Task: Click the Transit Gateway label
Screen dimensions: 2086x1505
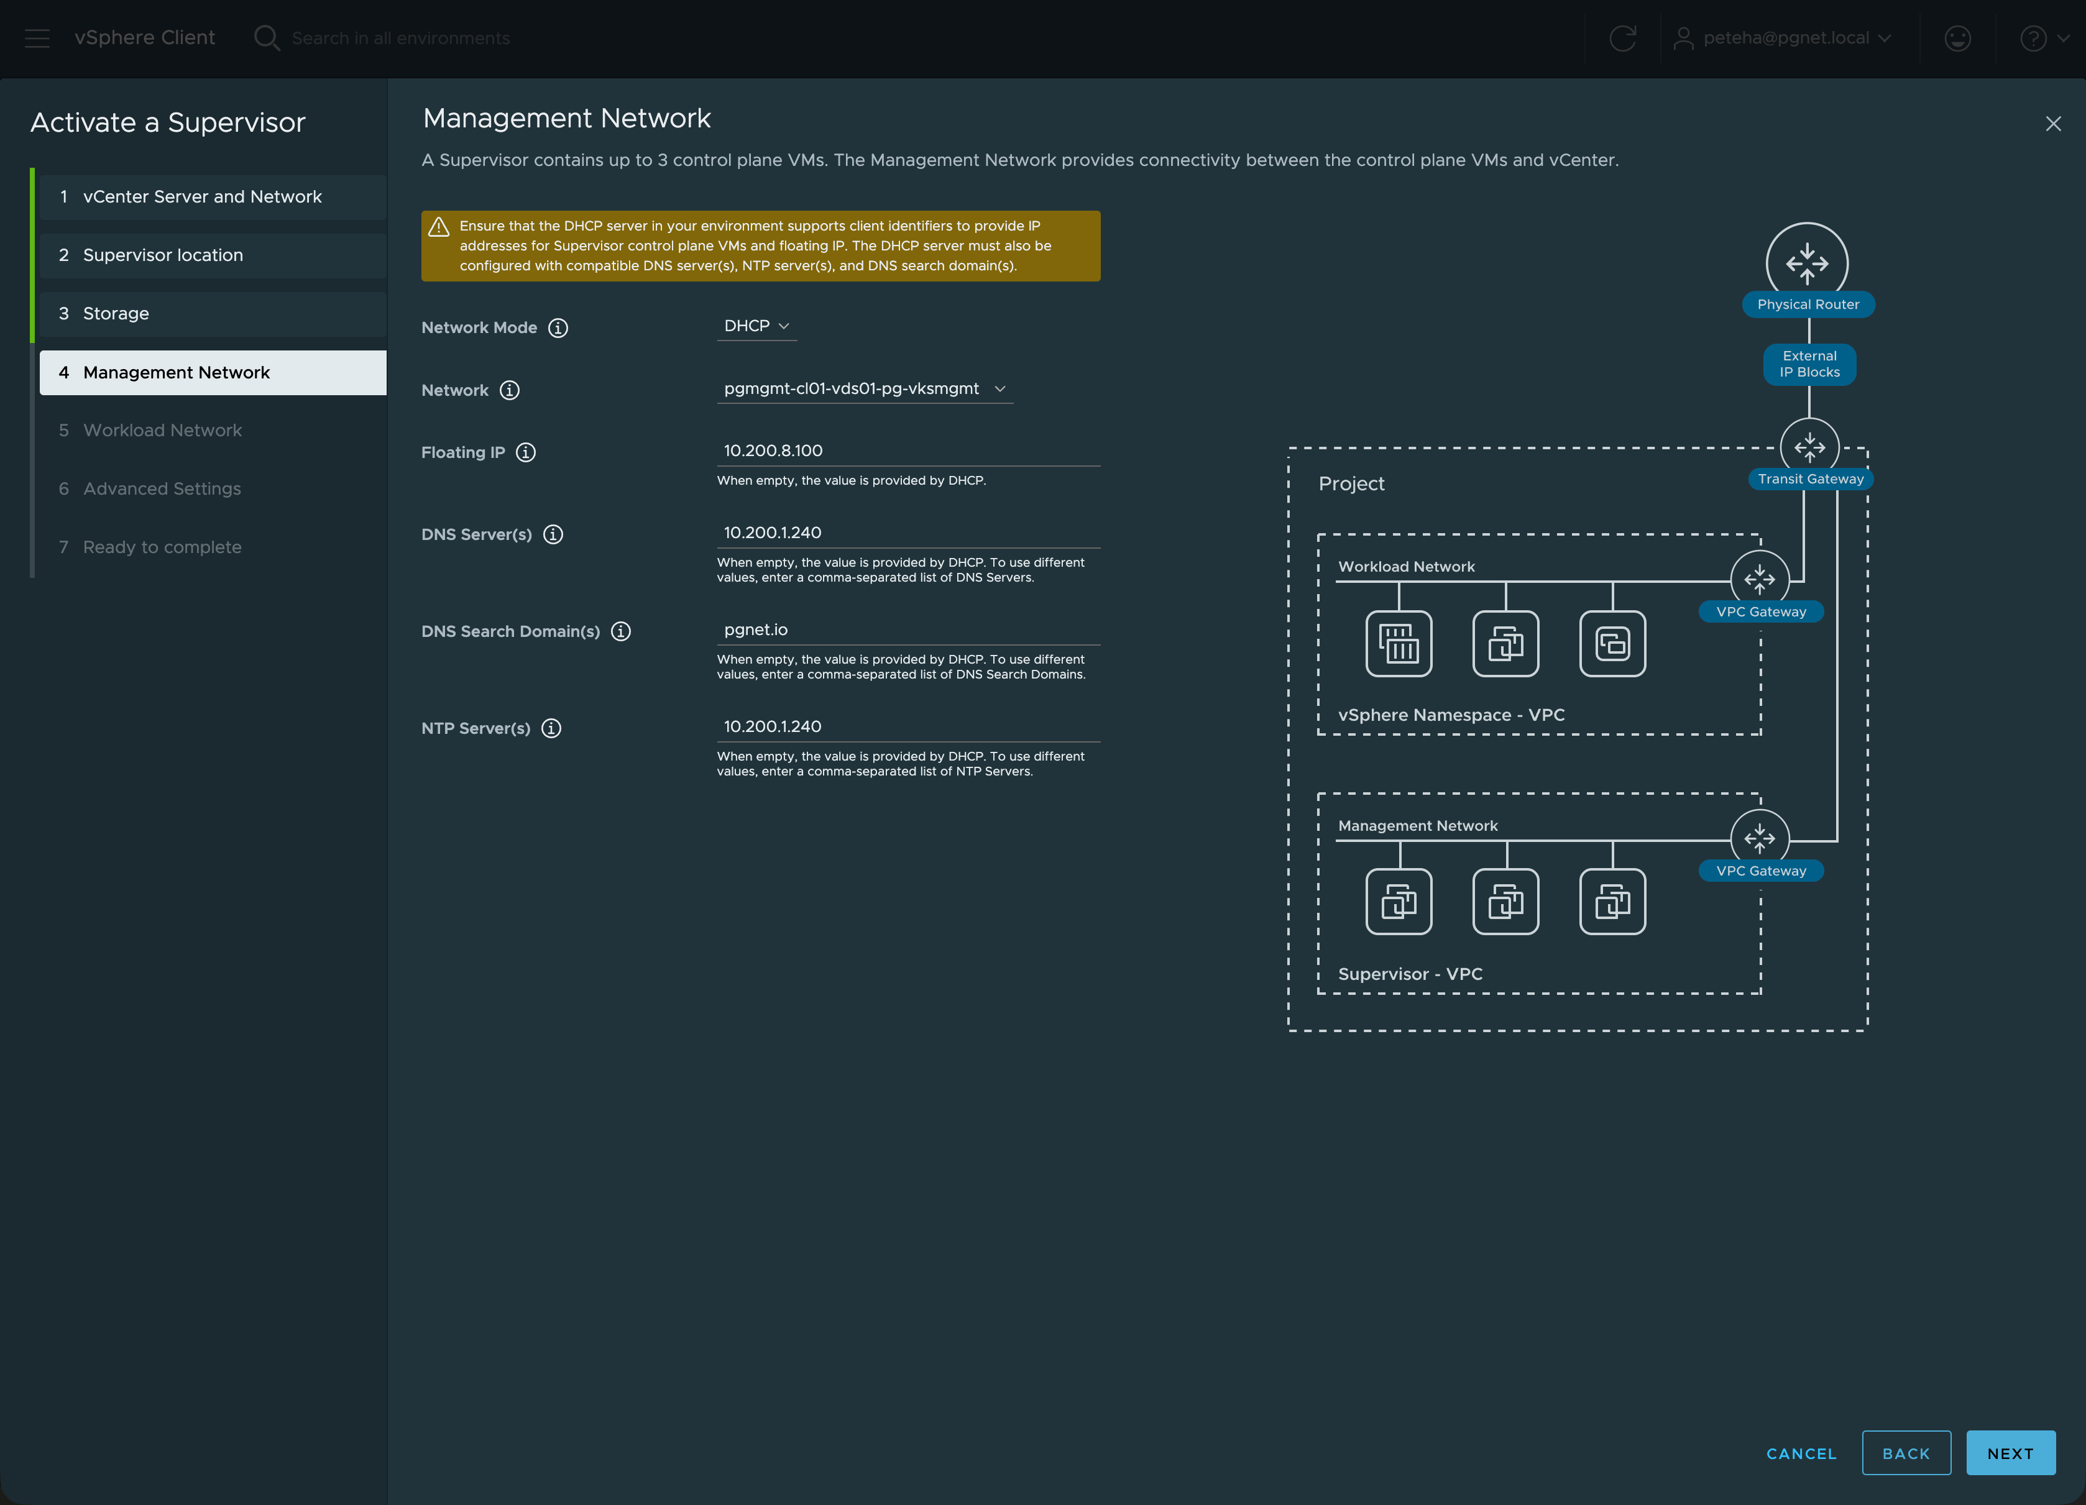Action: (1810, 479)
